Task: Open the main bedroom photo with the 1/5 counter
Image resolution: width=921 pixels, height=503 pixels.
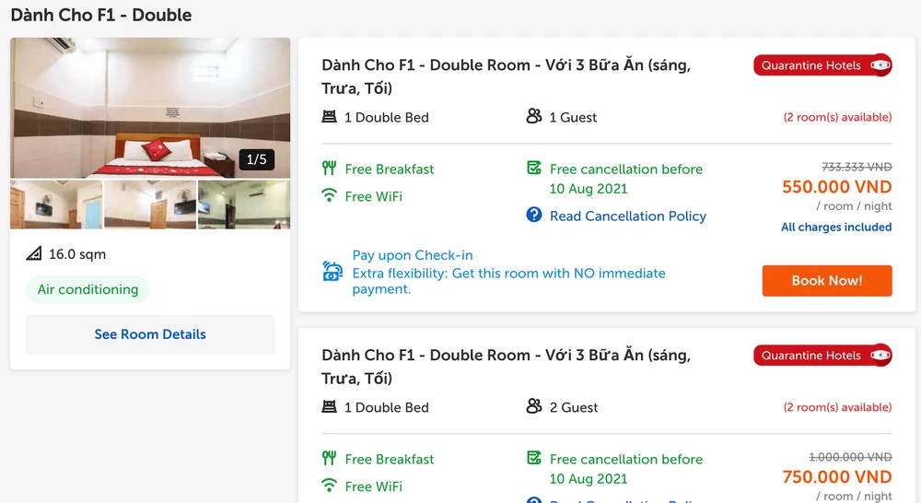Action: tap(150, 108)
